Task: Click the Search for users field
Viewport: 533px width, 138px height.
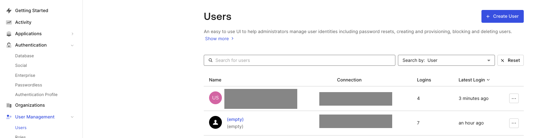Action: (299, 60)
